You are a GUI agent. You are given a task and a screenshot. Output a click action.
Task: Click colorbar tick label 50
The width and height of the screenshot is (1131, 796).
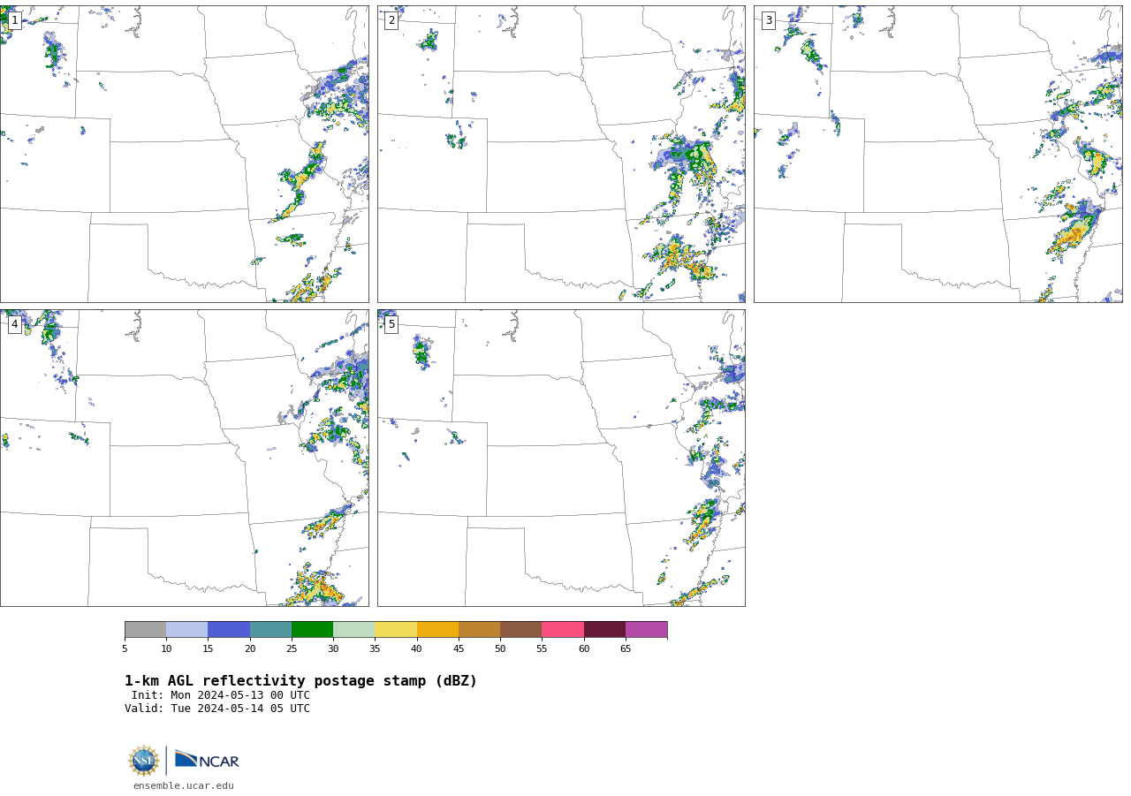click(500, 649)
